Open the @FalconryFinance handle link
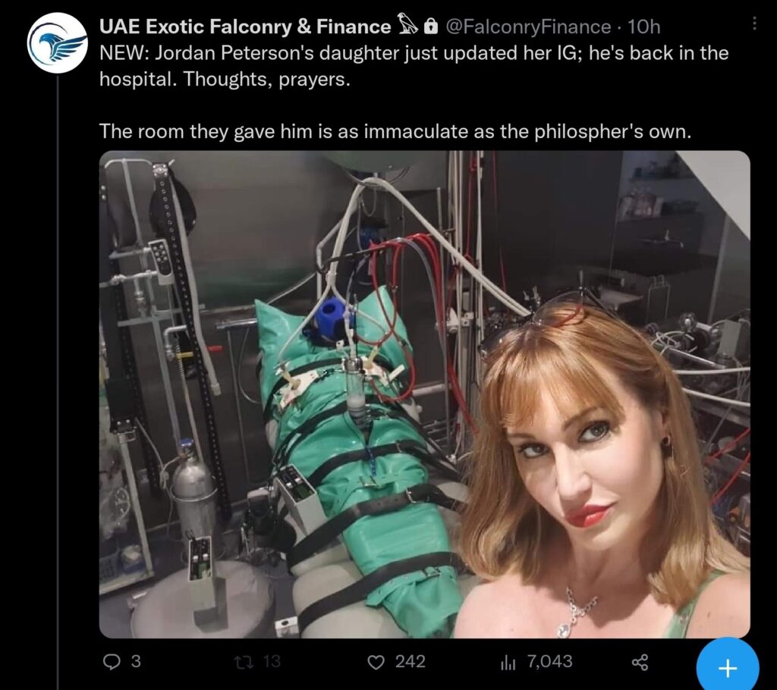Screen dimensions: 777x690 tap(527, 27)
